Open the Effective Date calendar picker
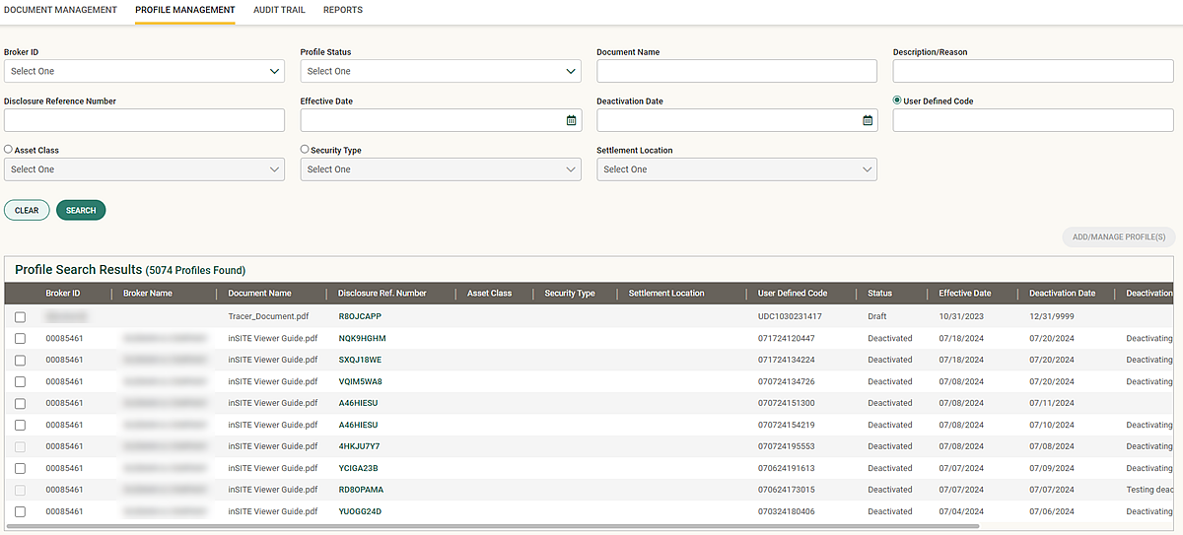 click(x=571, y=120)
